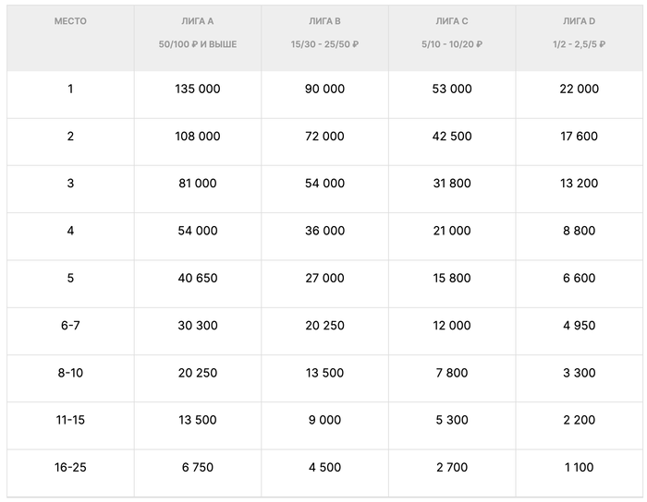Click the 6-7 place row label
Image resolution: width=647 pixels, height=502 pixels.
70,326
